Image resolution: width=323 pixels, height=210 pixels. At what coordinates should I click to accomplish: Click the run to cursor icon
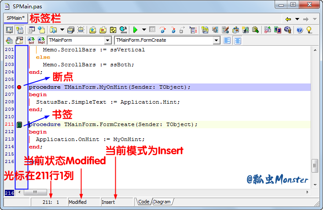193,30
